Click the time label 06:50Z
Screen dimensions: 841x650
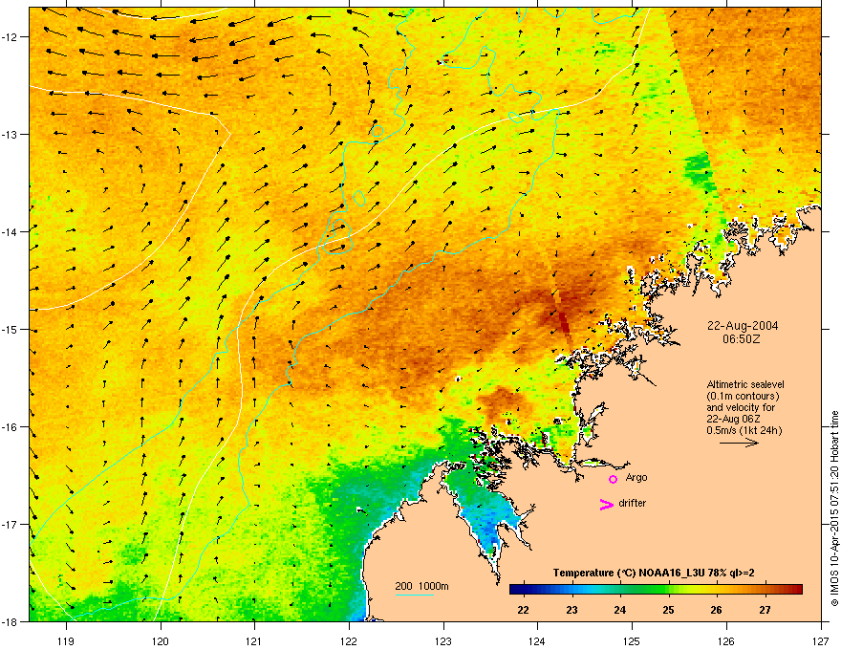[x=742, y=339]
